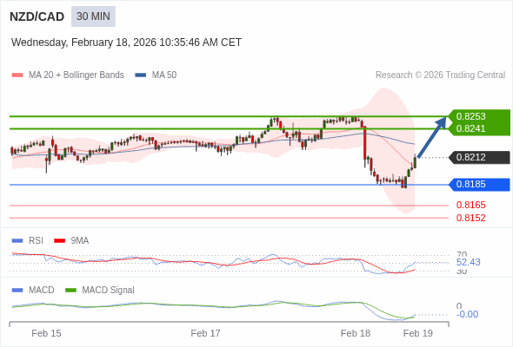Click Research © 2026 Trading Central credit

tap(440, 75)
